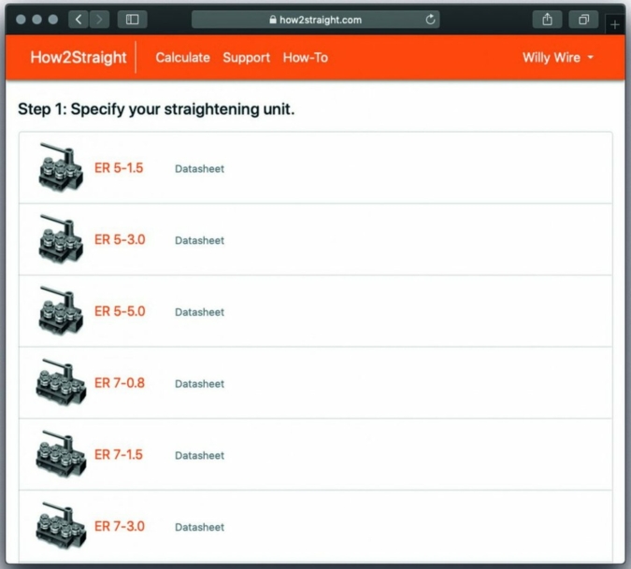Viewport: 631px width, 569px height.
Task: Add a new tab with plus button
Action: coord(614,25)
